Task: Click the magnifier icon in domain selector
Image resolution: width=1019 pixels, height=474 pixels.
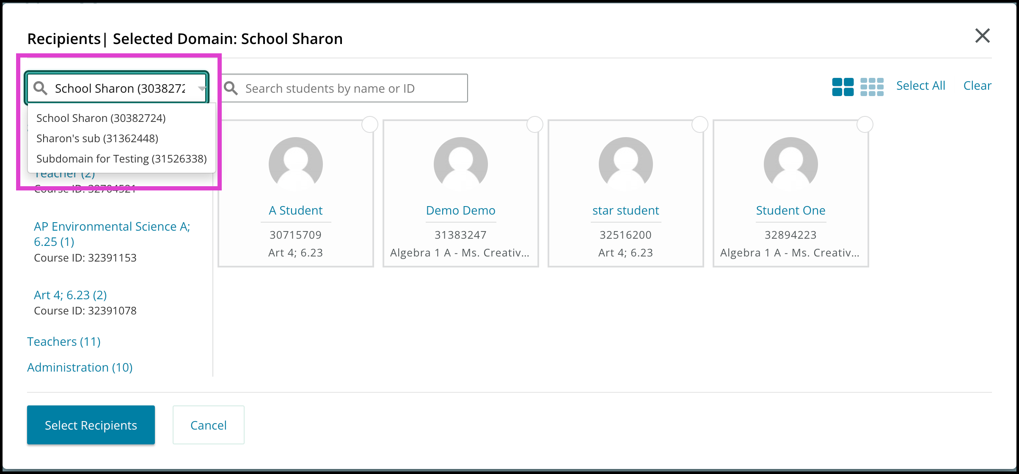Action: pyautogui.click(x=41, y=88)
